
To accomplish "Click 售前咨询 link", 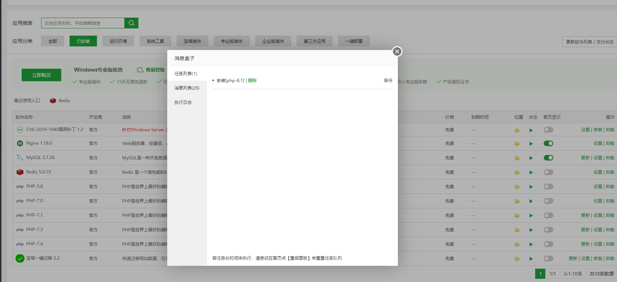I will click(x=151, y=70).
